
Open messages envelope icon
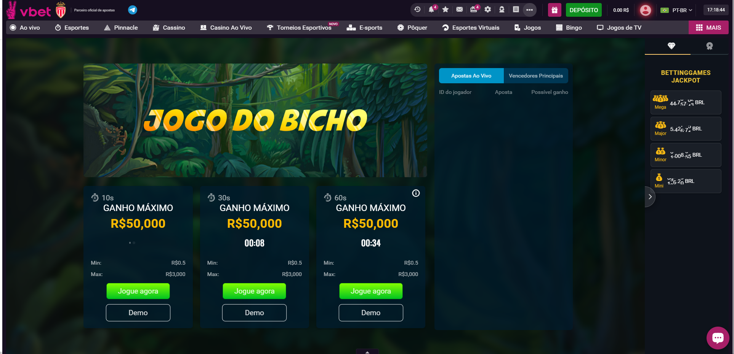460,10
